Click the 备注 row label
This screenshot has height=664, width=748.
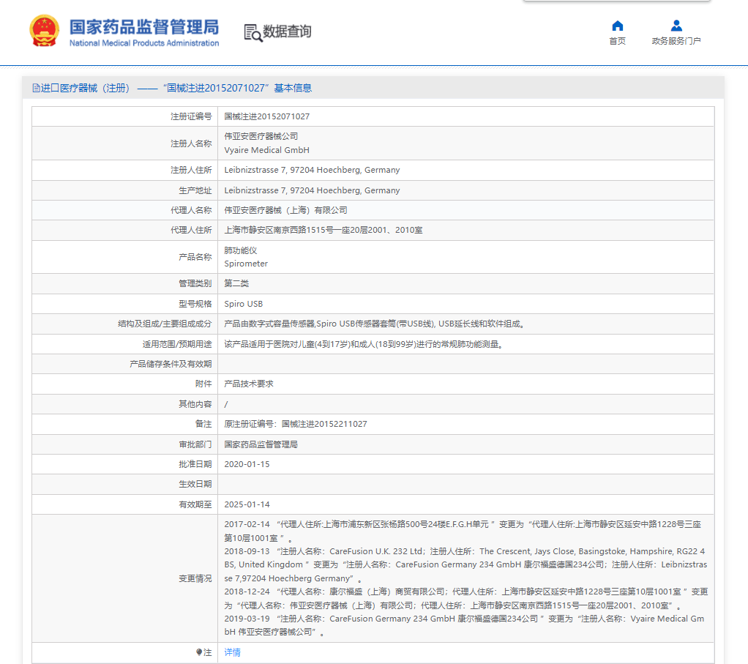(x=203, y=424)
